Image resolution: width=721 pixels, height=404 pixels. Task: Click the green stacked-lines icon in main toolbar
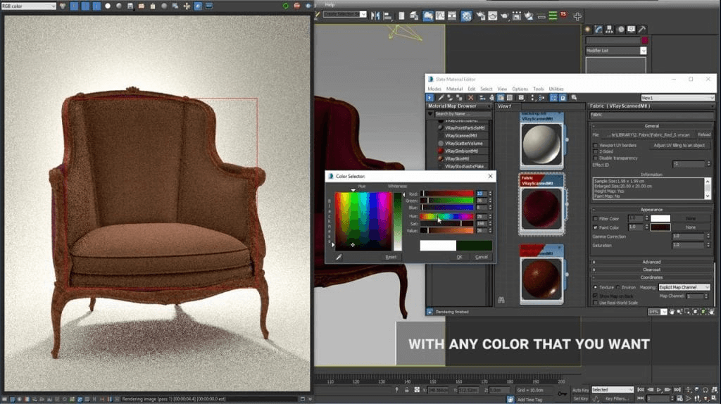coord(553,16)
